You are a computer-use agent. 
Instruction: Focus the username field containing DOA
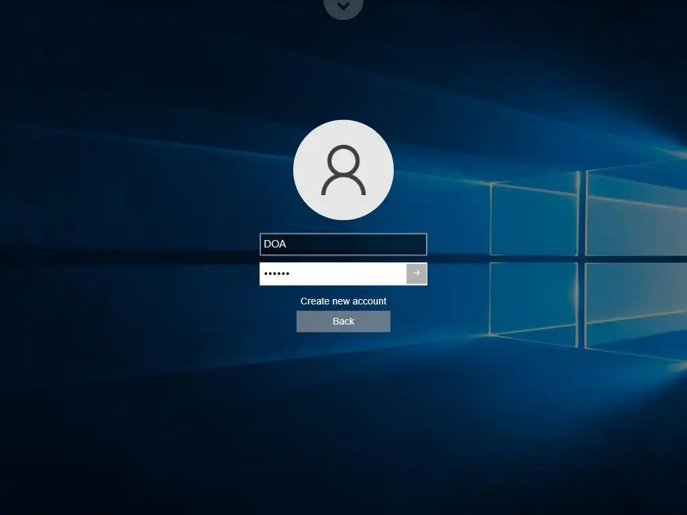coord(343,244)
